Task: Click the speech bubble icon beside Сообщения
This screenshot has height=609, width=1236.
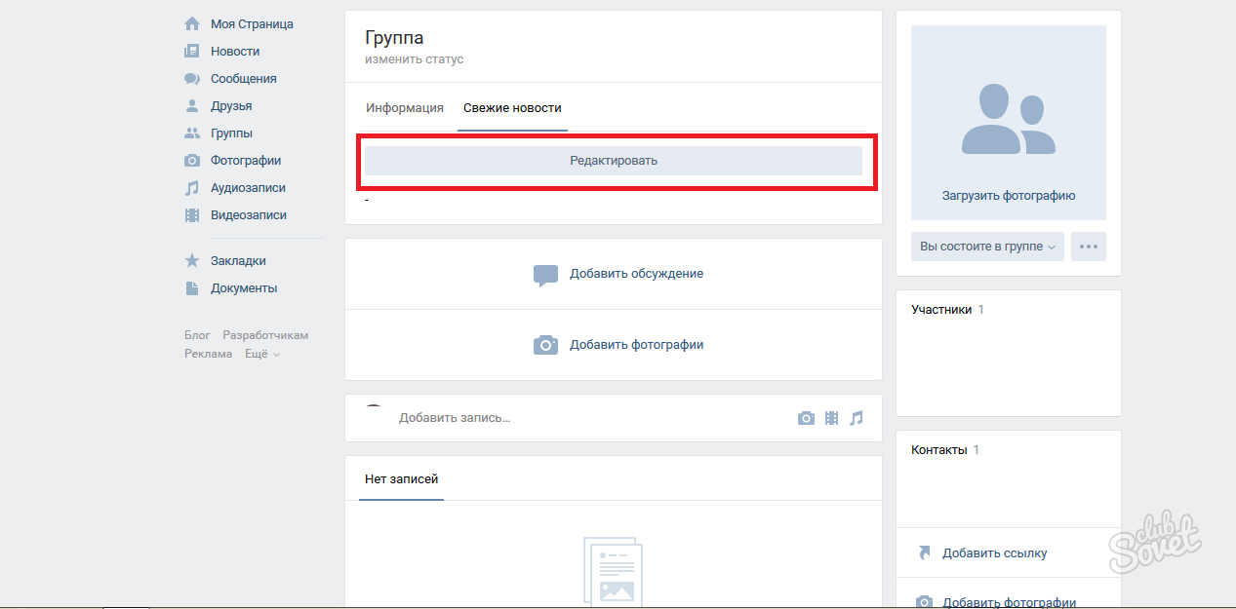Action: pos(192,79)
